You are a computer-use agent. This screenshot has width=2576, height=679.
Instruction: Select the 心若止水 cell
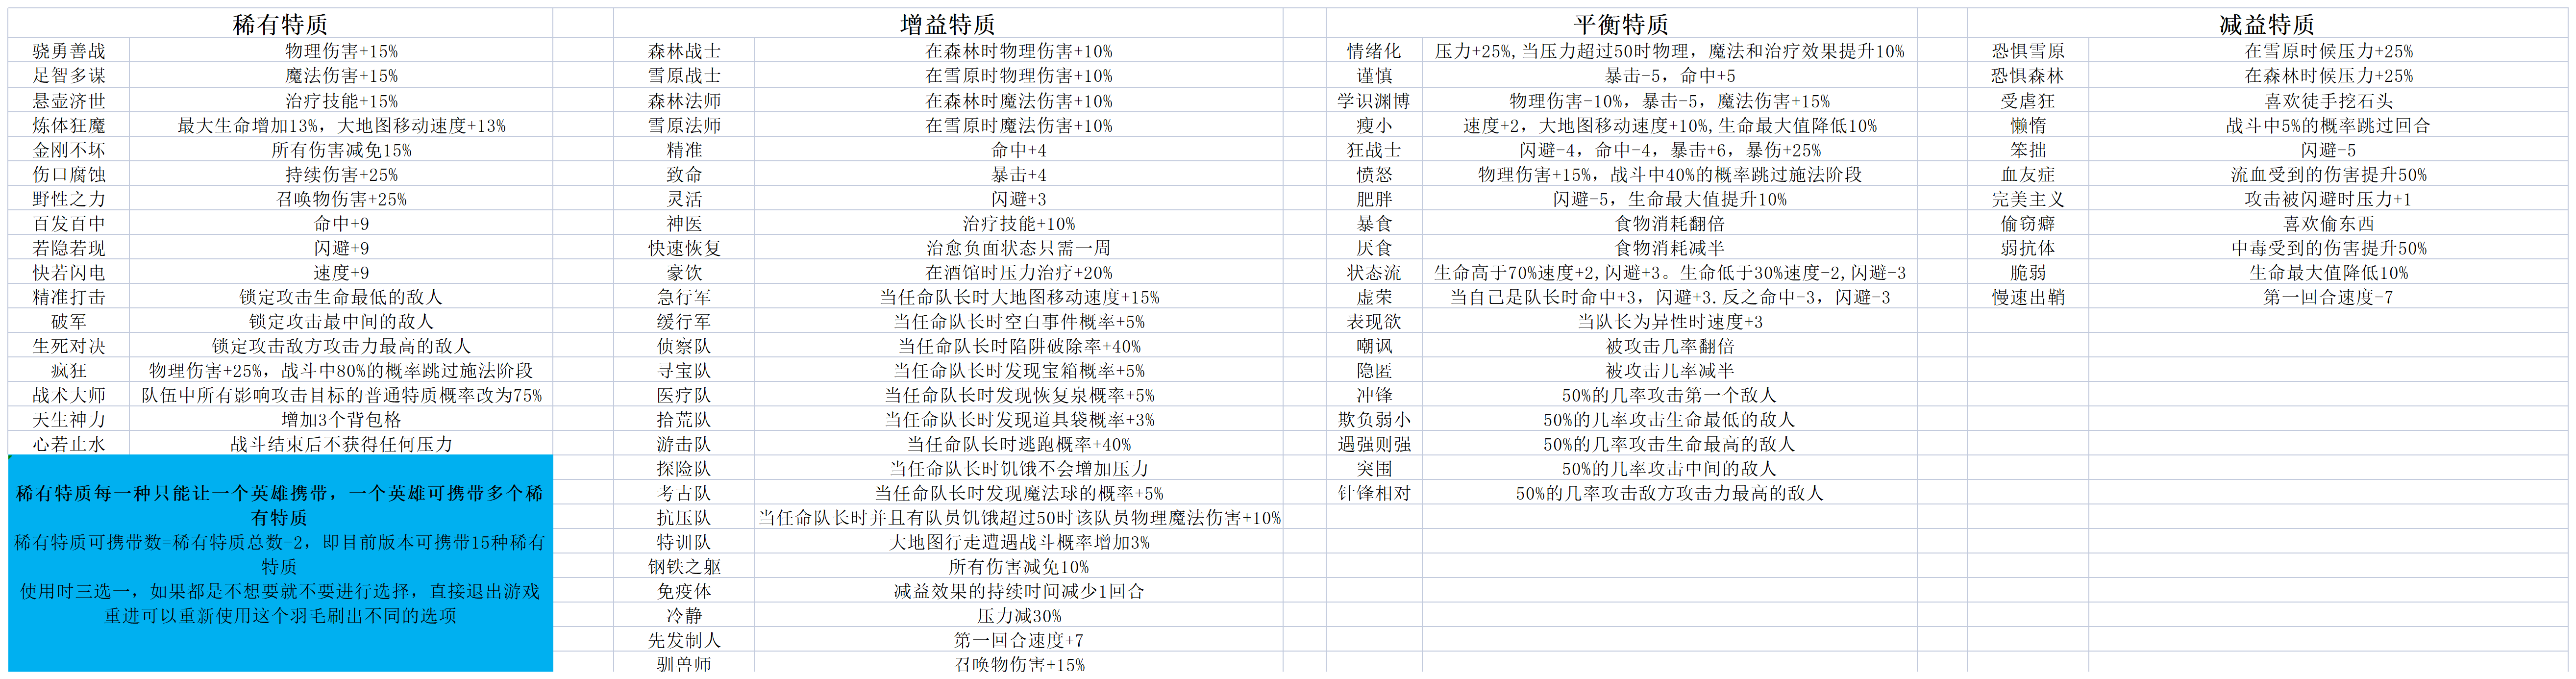pyautogui.click(x=69, y=444)
